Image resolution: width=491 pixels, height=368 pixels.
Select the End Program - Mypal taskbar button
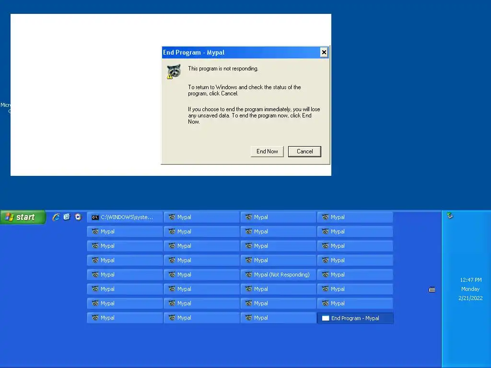pyautogui.click(x=355, y=318)
